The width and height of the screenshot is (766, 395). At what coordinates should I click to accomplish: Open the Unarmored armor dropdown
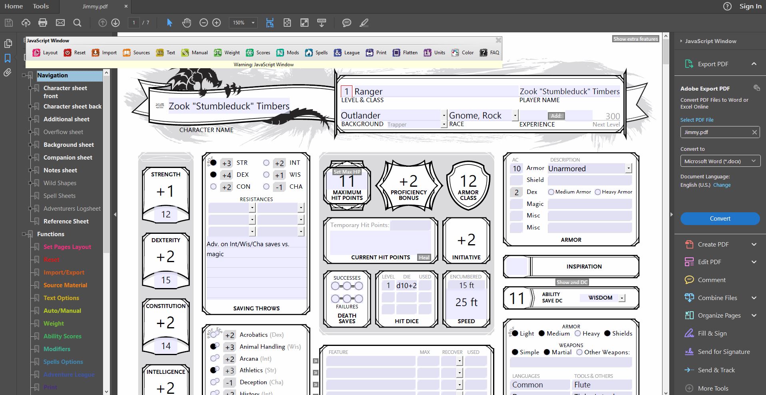click(629, 168)
